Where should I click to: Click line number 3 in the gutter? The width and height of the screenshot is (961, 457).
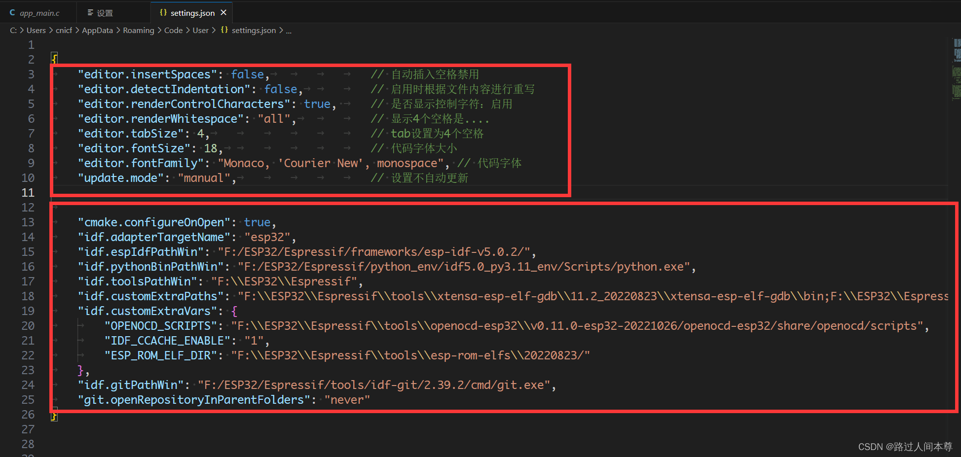(x=31, y=74)
